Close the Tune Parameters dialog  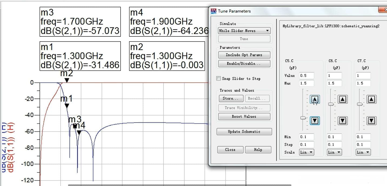[230, 150]
